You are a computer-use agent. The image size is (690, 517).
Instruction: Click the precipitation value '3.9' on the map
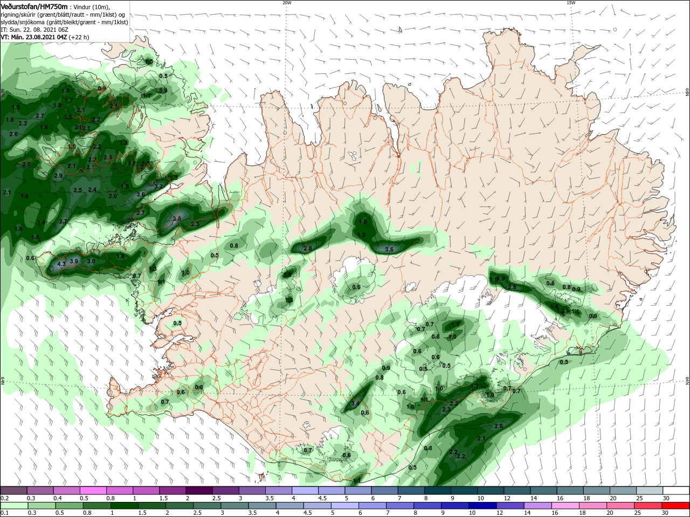[x=74, y=261]
